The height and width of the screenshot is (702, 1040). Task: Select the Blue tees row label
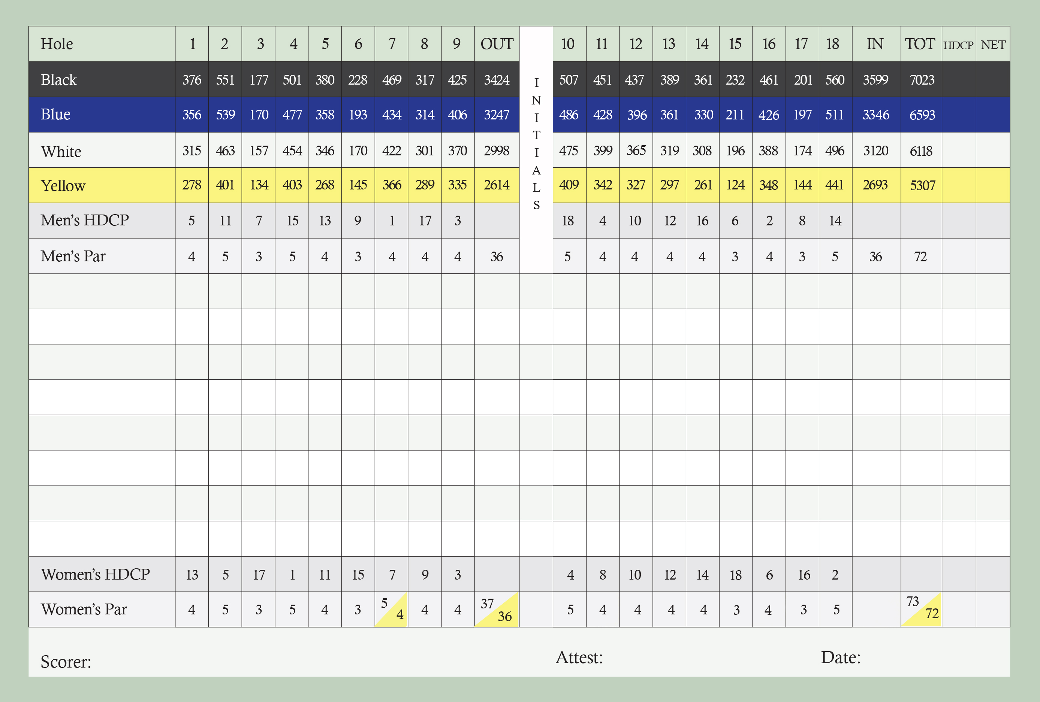point(55,115)
